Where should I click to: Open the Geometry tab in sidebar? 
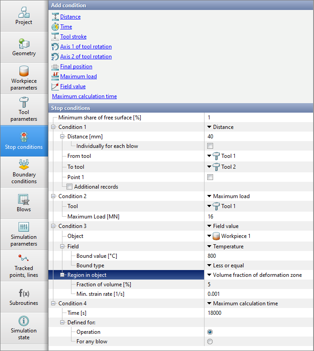(24, 47)
